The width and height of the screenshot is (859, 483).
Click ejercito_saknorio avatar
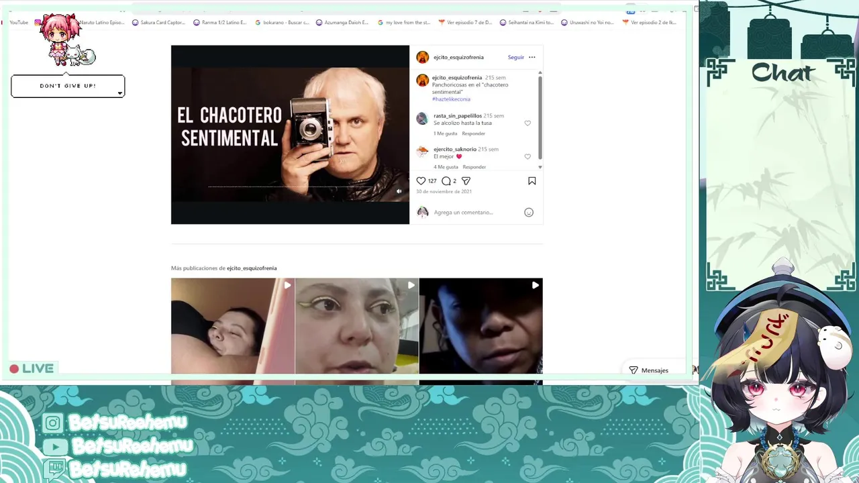point(422,152)
